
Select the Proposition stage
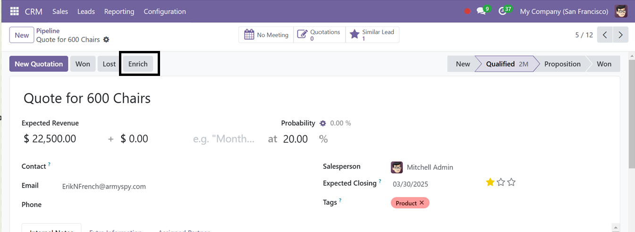tap(562, 64)
